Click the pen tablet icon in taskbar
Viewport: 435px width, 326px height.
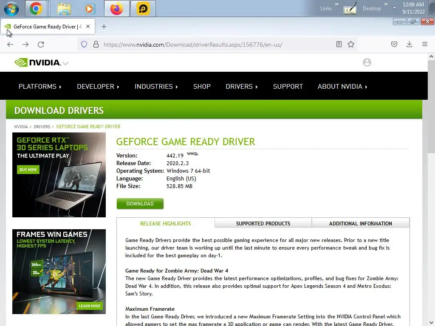[x=350, y=9]
